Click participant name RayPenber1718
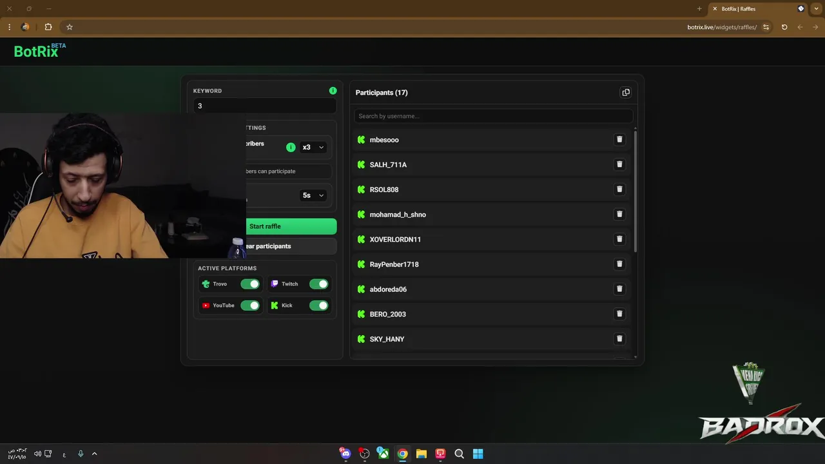This screenshot has width=825, height=464. click(394, 264)
